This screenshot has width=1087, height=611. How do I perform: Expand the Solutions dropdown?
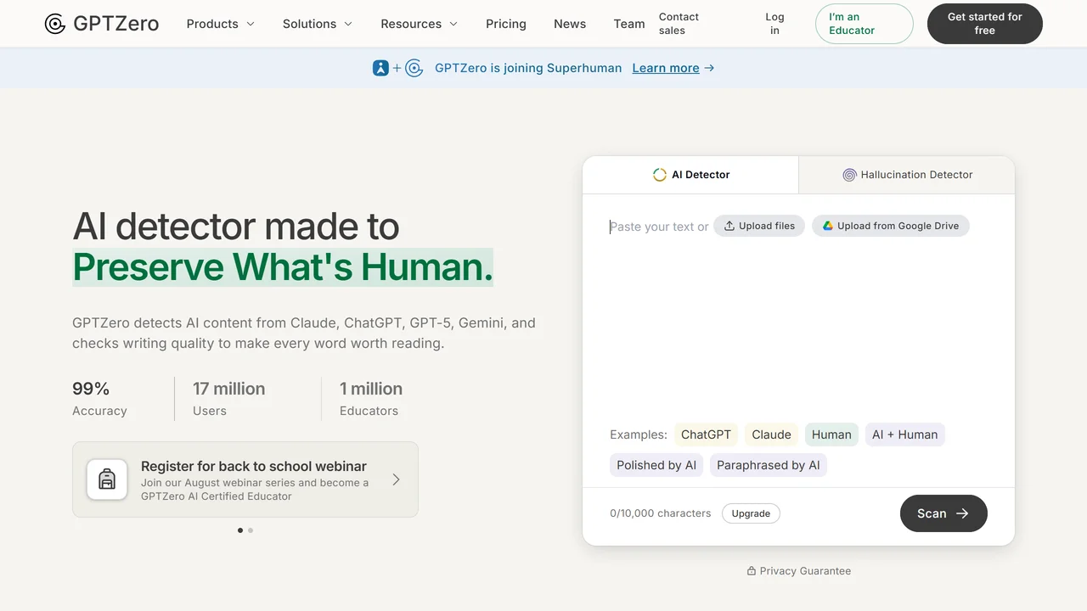[318, 24]
